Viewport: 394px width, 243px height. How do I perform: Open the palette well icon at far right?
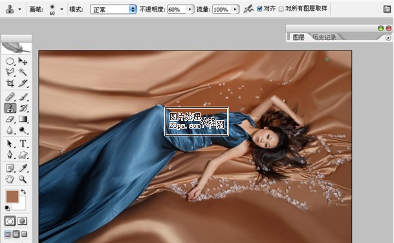tap(388, 9)
